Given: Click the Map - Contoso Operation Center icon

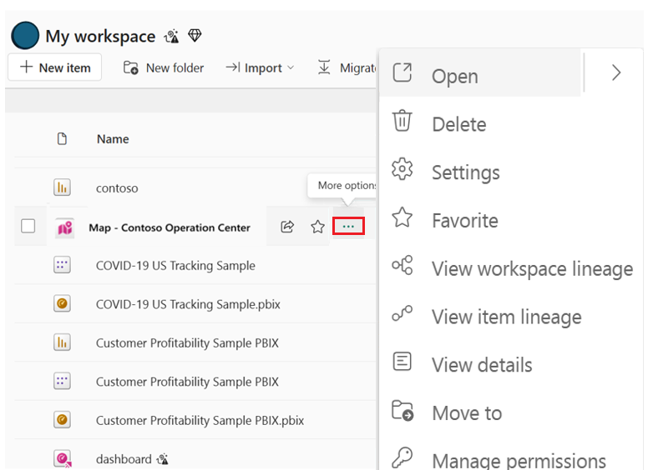Looking at the screenshot, I should [64, 227].
